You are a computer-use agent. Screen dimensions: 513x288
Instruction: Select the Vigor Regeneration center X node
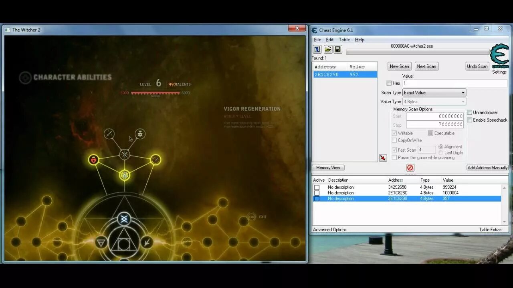pyautogui.click(x=124, y=219)
